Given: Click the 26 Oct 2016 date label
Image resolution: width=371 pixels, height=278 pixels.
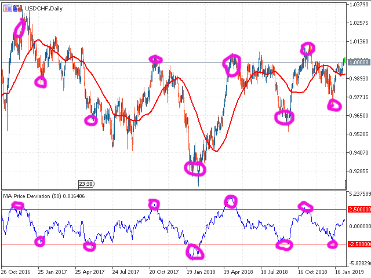Looking at the screenshot, I should click(x=16, y=272).
